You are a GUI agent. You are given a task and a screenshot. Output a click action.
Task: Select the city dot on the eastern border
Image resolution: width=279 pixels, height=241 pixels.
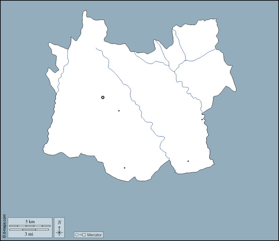[x=202, y=119]
